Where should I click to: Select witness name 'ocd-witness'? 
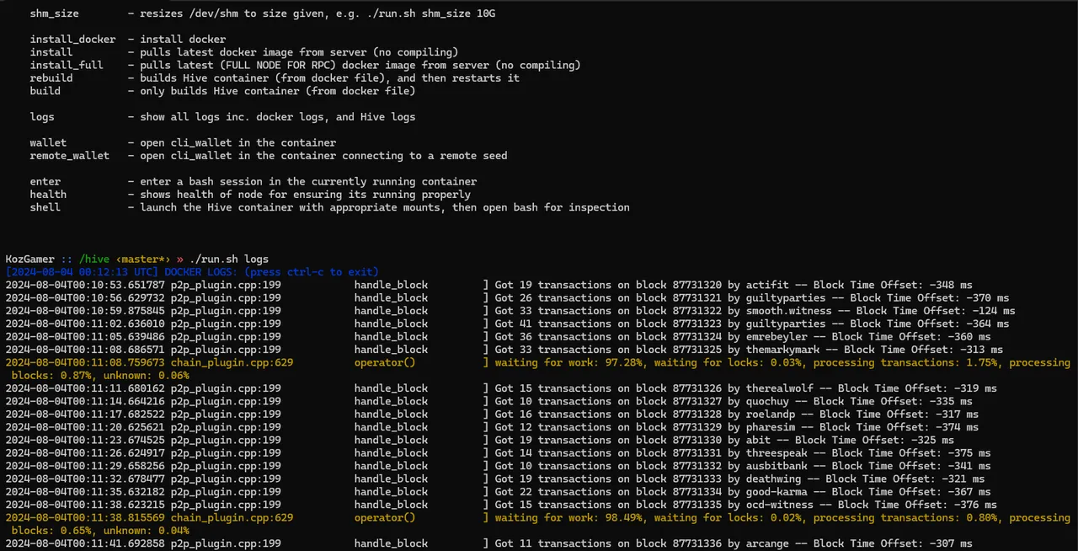coord(781,505)
